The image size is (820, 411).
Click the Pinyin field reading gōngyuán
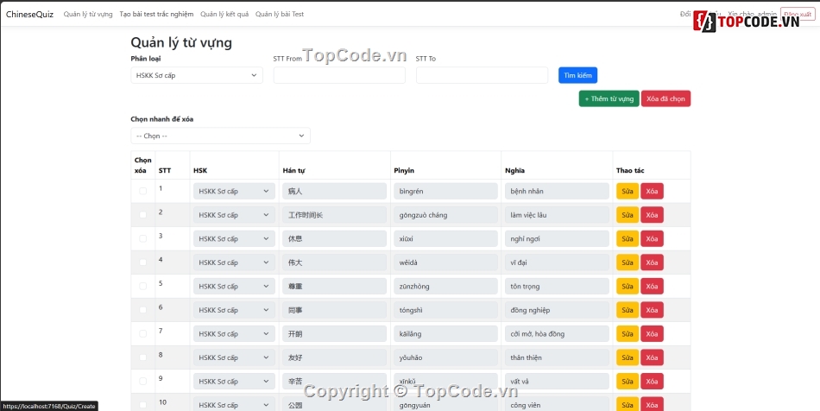point(445,404)
